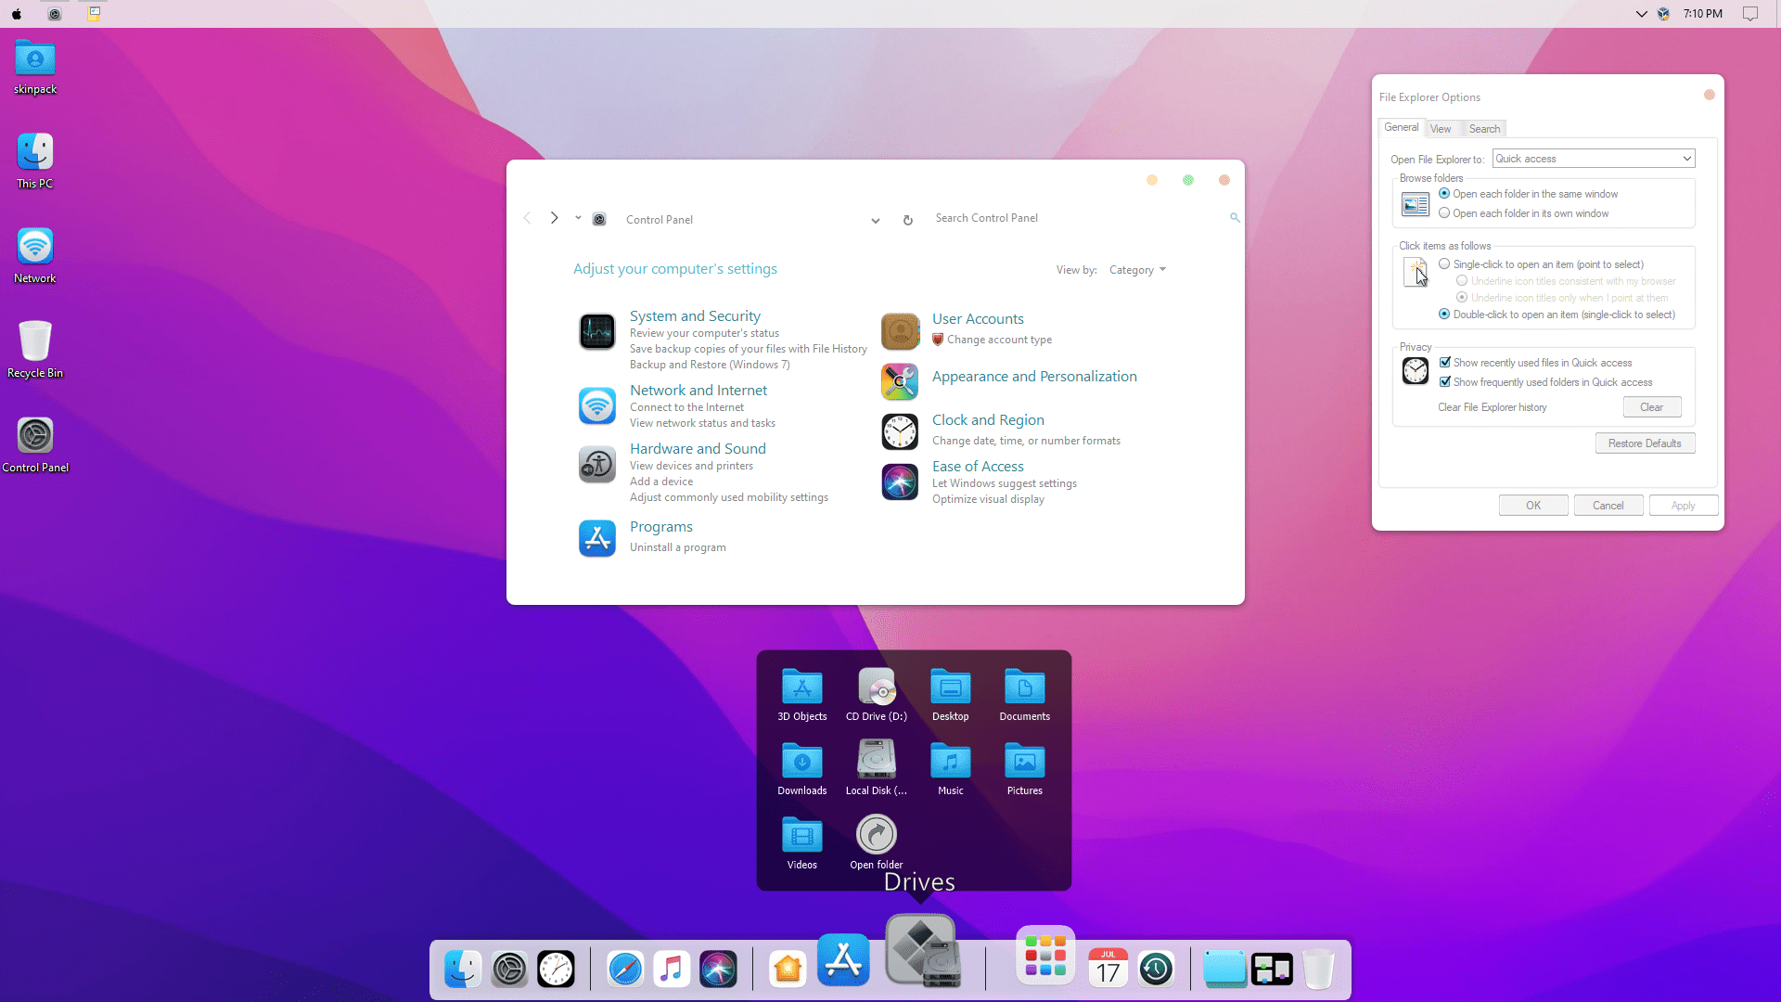Select Double-click to open an item radio button

1444,314
